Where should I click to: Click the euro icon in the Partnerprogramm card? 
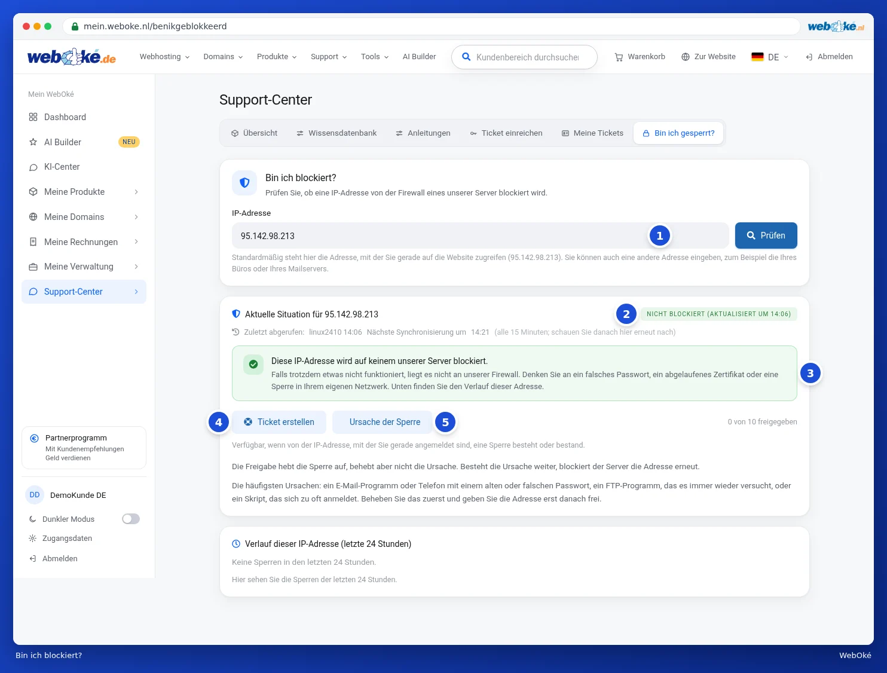pos(35,438)
